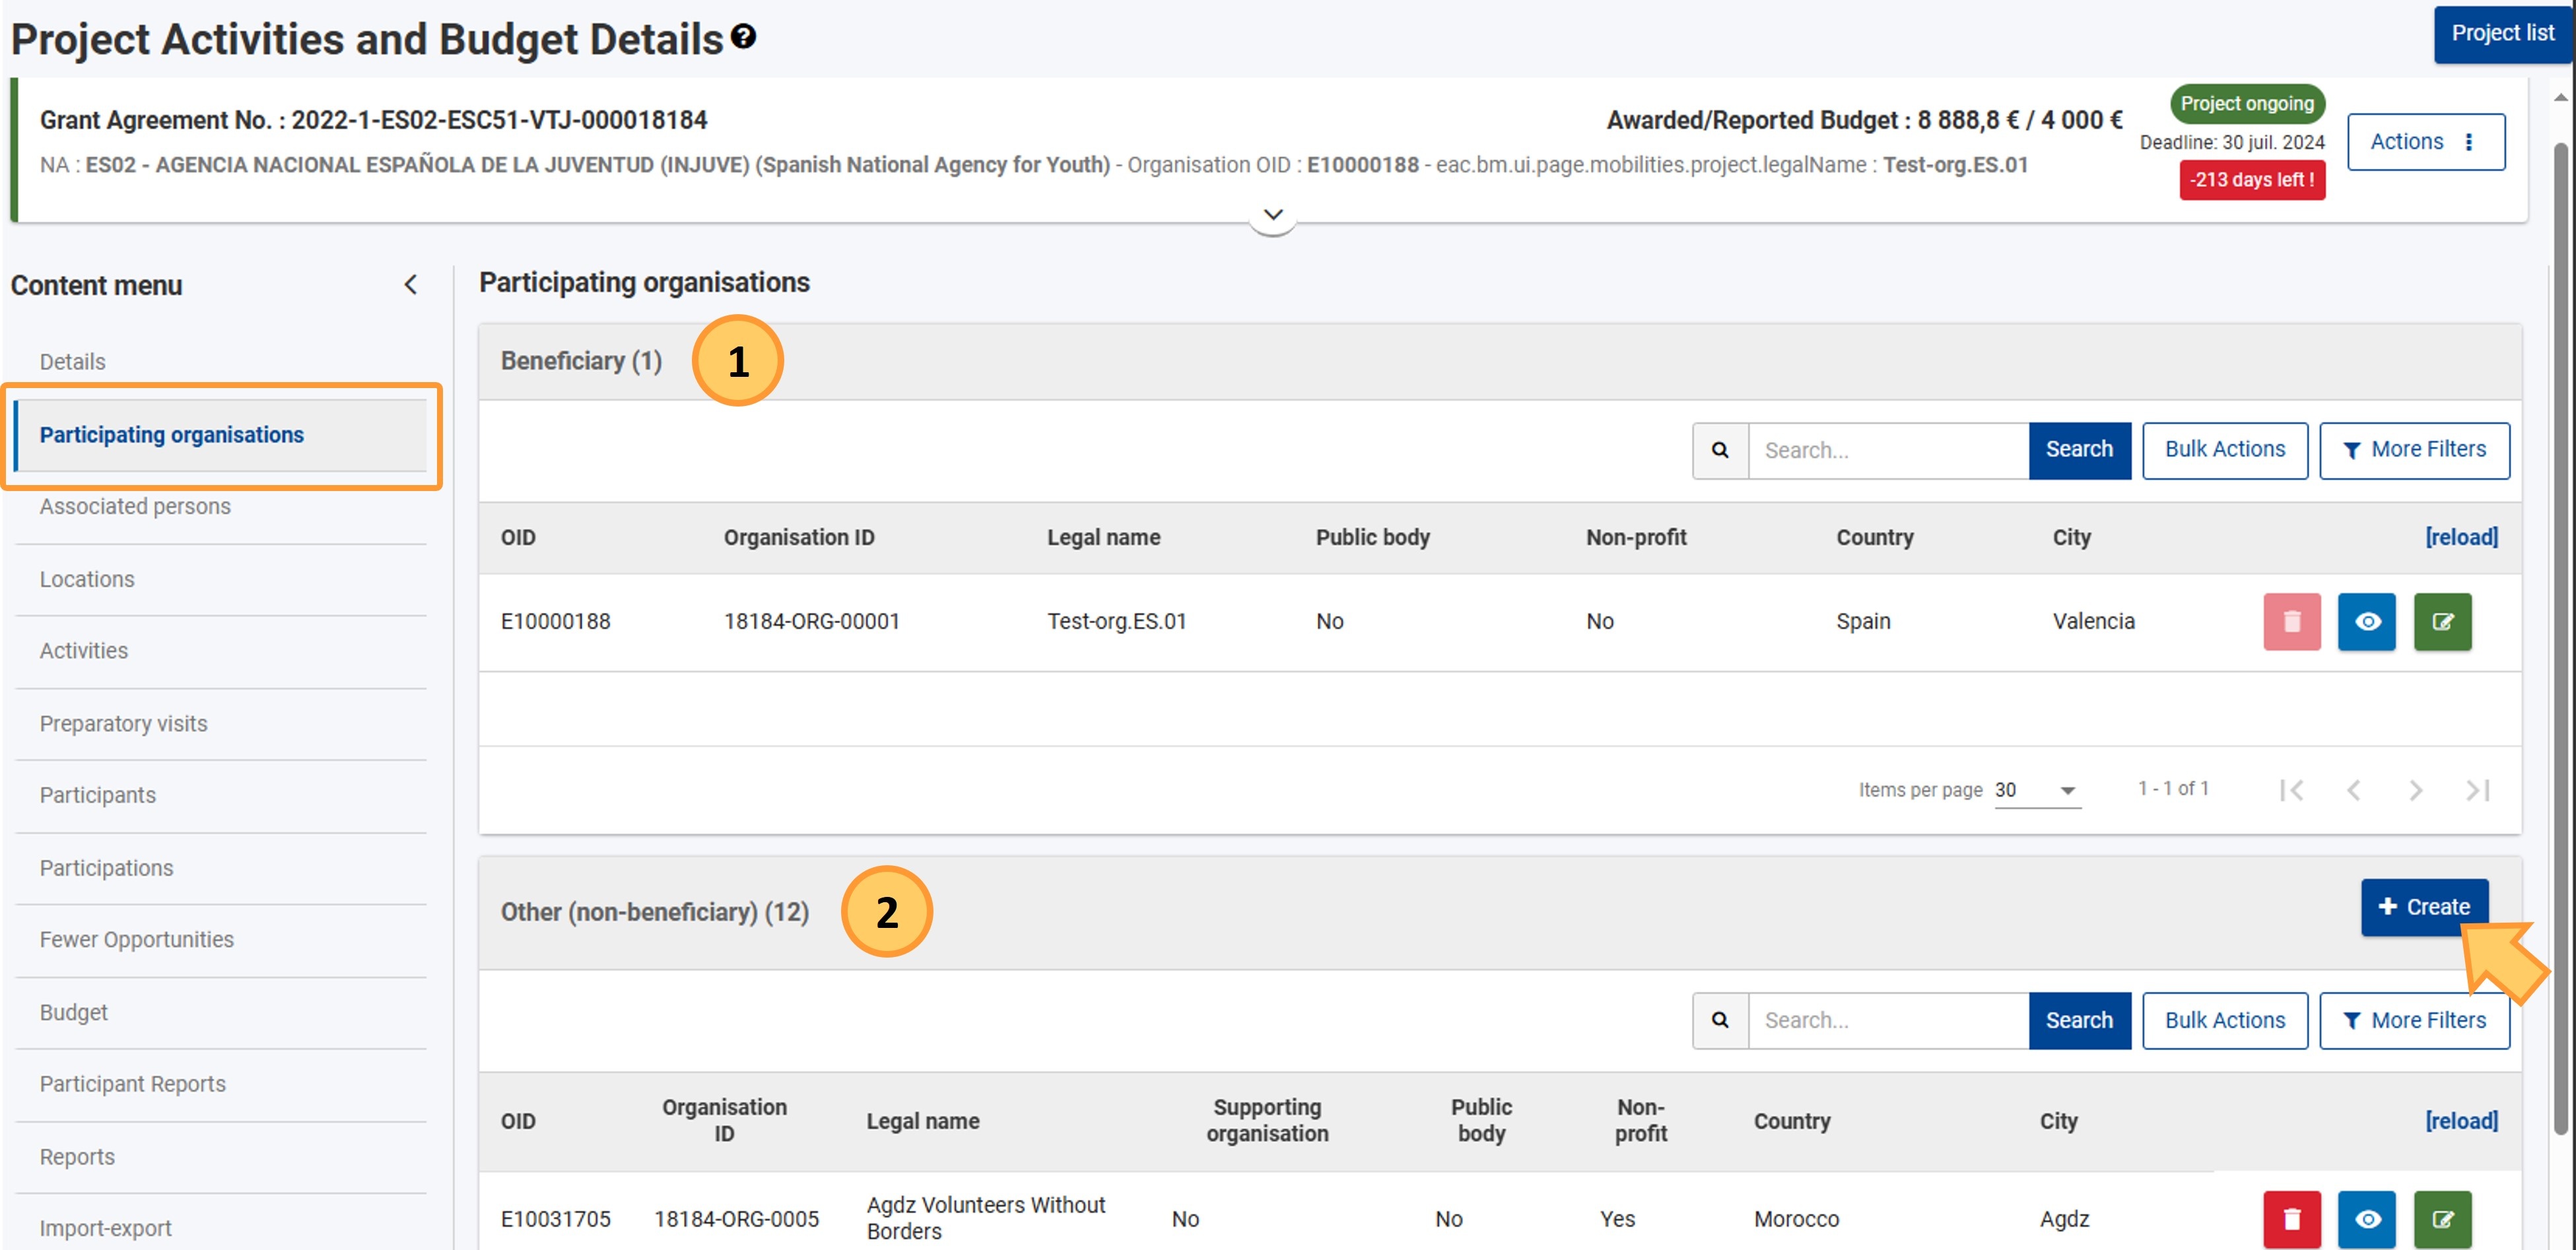Click Search button in Beneficiary section
Screen dimensions: 2576x1250
coord(2079,450)
